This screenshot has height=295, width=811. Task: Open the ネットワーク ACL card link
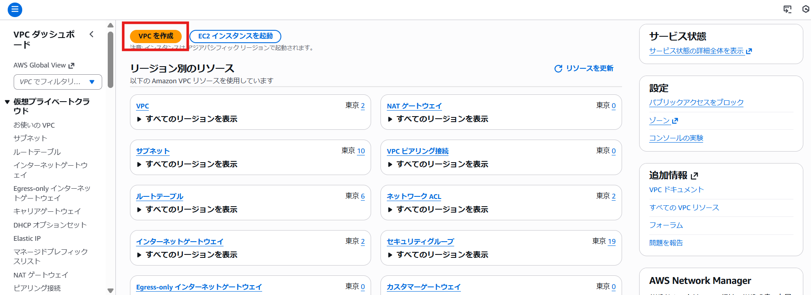(x=414, y=196)
